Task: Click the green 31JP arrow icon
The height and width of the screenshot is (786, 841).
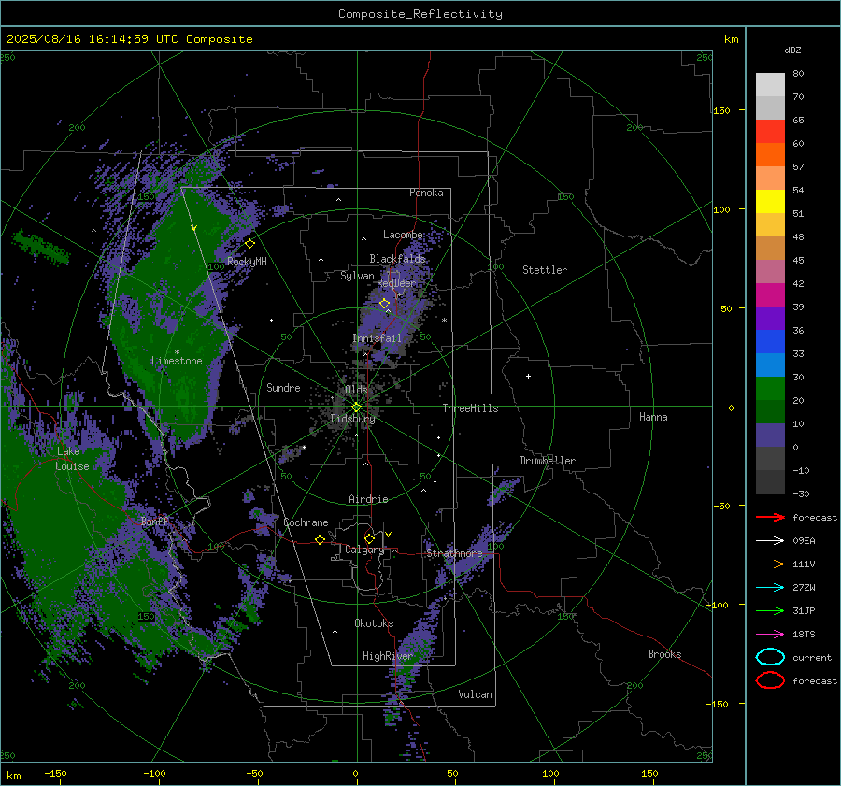Action: 770,610
